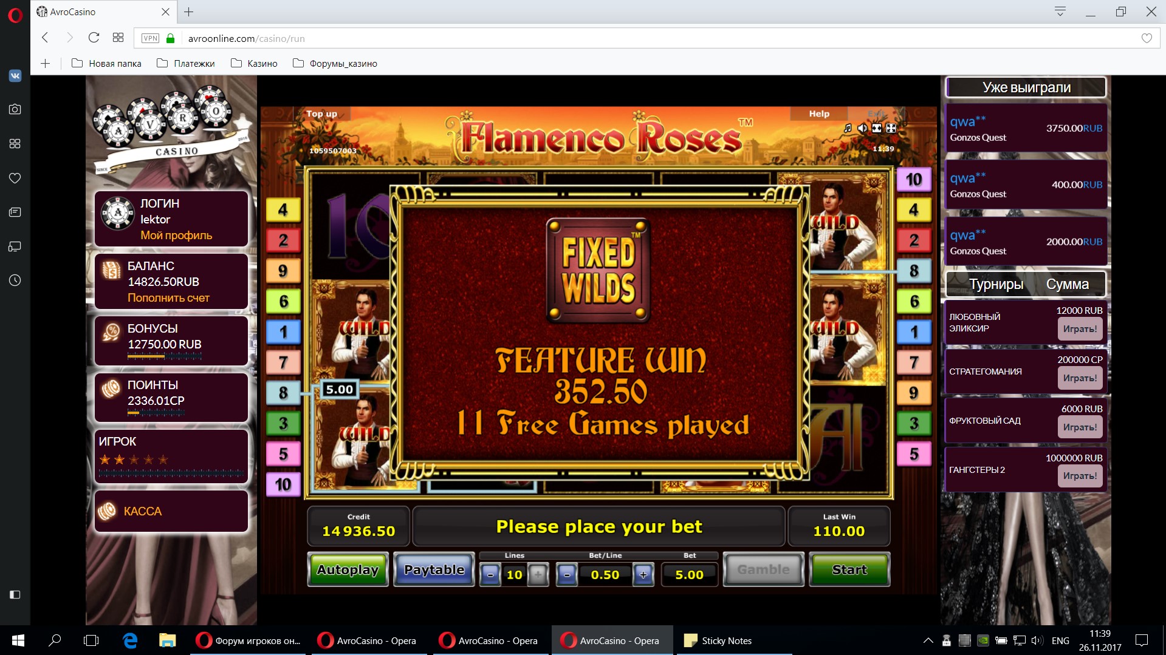Toggle the VPN badge in address bar
This screenshot has height=655, width=1166.
point(150,38)
